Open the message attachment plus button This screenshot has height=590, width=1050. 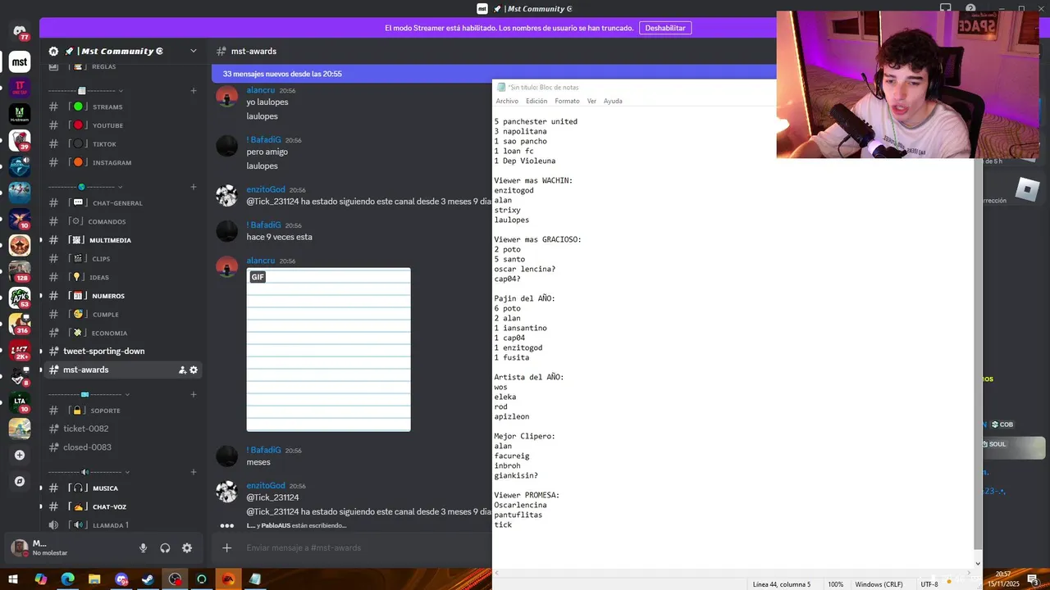227,548
